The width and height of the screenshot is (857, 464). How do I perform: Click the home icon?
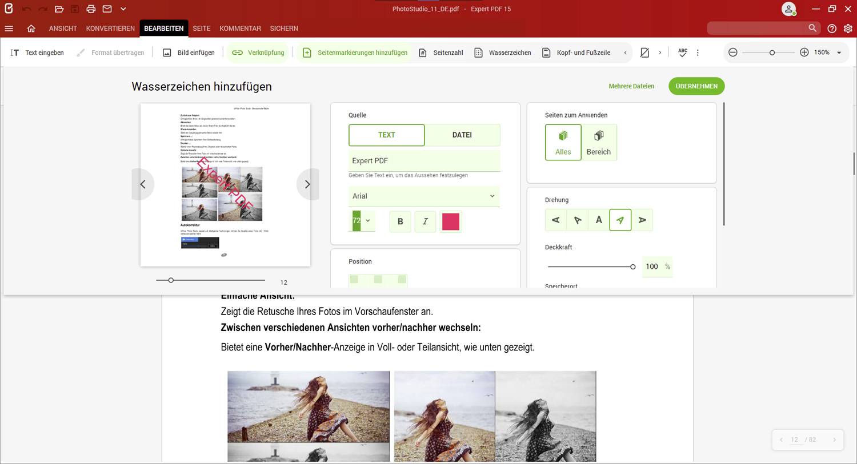tap(31, 29)
